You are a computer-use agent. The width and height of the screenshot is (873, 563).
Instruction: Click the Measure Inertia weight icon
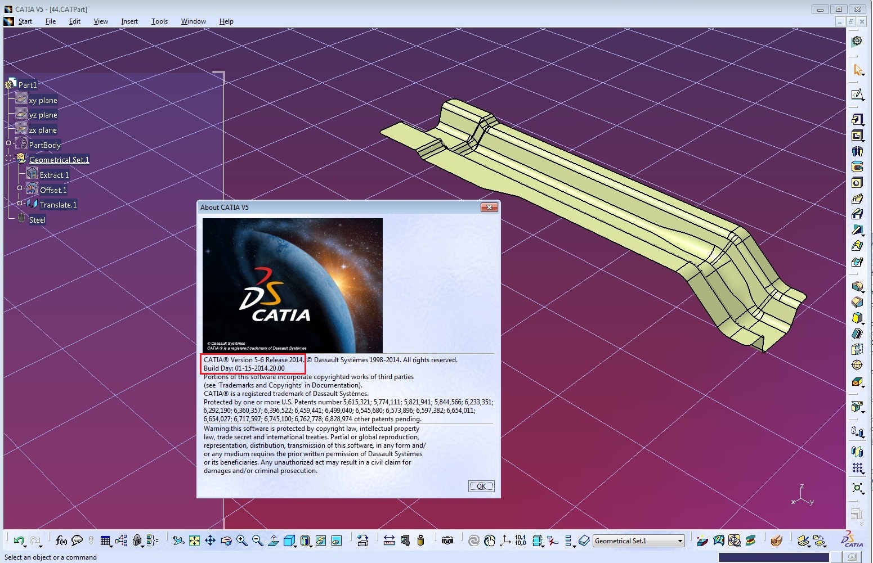pyautogui.click(x=420, y=541)
